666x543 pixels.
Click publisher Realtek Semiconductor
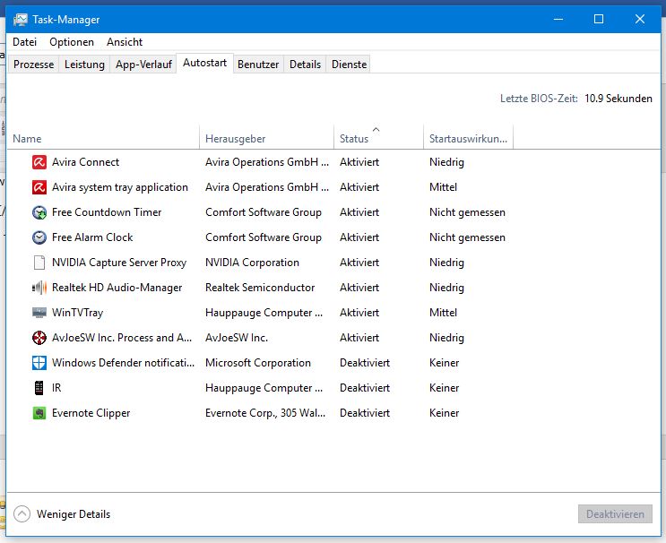(260, 288)
